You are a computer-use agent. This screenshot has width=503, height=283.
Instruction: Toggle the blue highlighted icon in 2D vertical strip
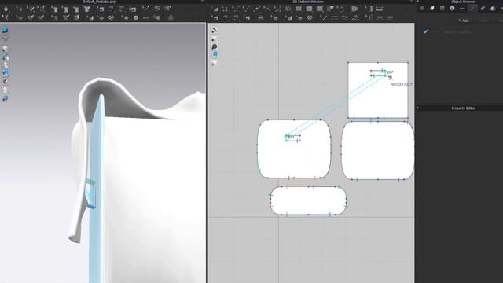[x=215, y=54]
